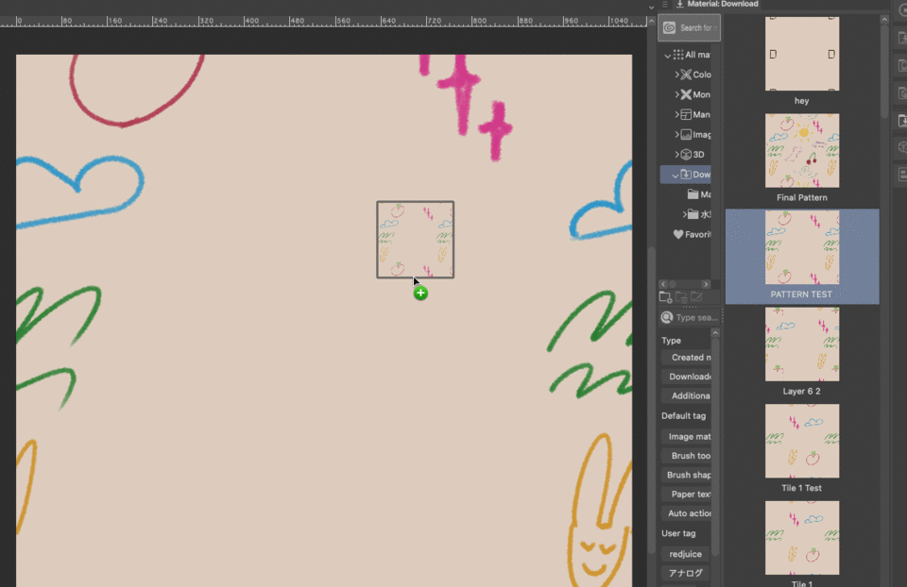The height and width of the screenshot is (587, 907).
Task: Expand the Color pattern folder chevron
Action: point(676,75)
